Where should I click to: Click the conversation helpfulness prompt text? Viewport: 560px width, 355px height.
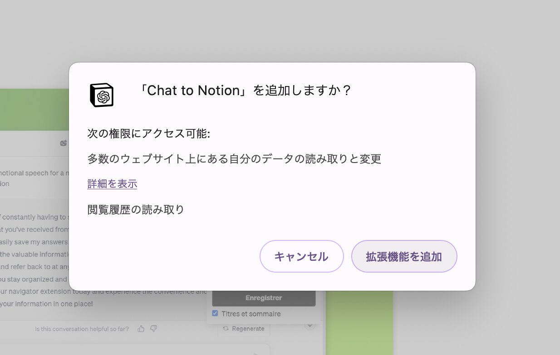tap(82, 329)
